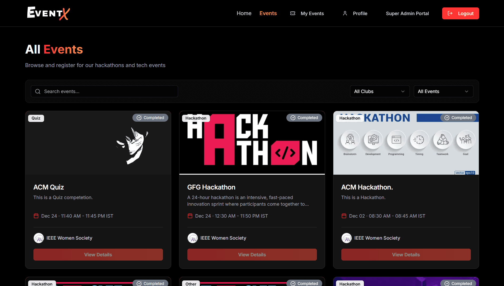Screen dimensions: 504x286
Task: Click the ACM Hackathon. title
Action: 367,187
